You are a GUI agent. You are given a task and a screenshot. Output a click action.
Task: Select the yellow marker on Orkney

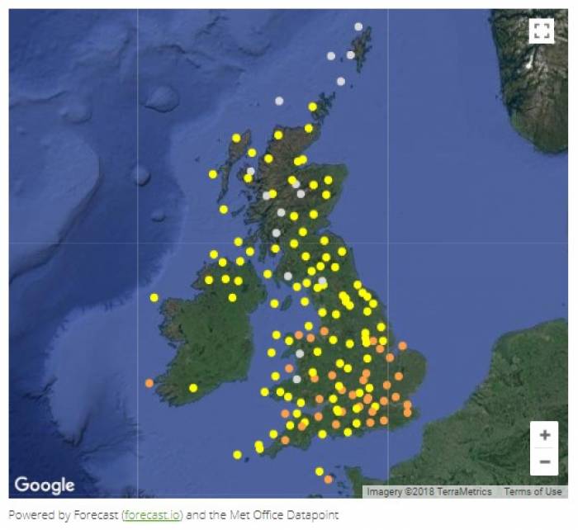313,106
